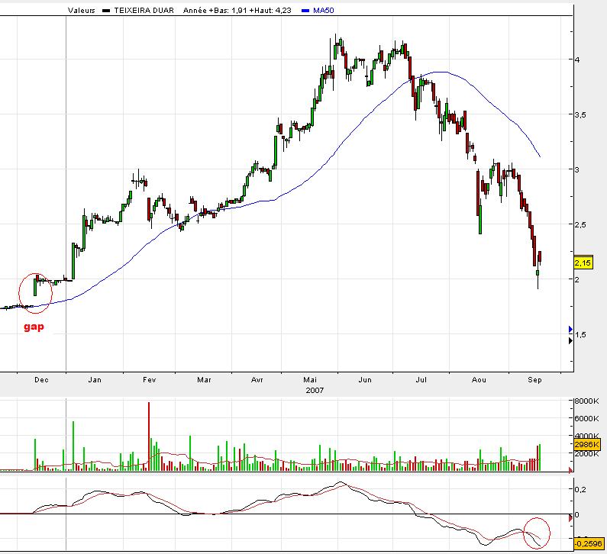607x554 pixels.
Task: Click the 1,5 price axis label
Action: (580, 335)
